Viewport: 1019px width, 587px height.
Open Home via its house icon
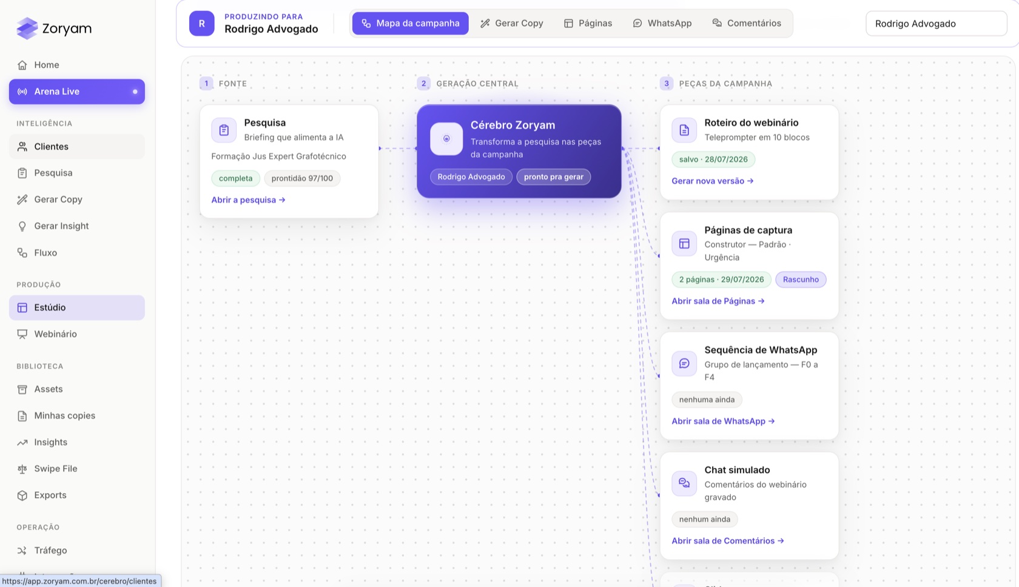coord(22,65)
